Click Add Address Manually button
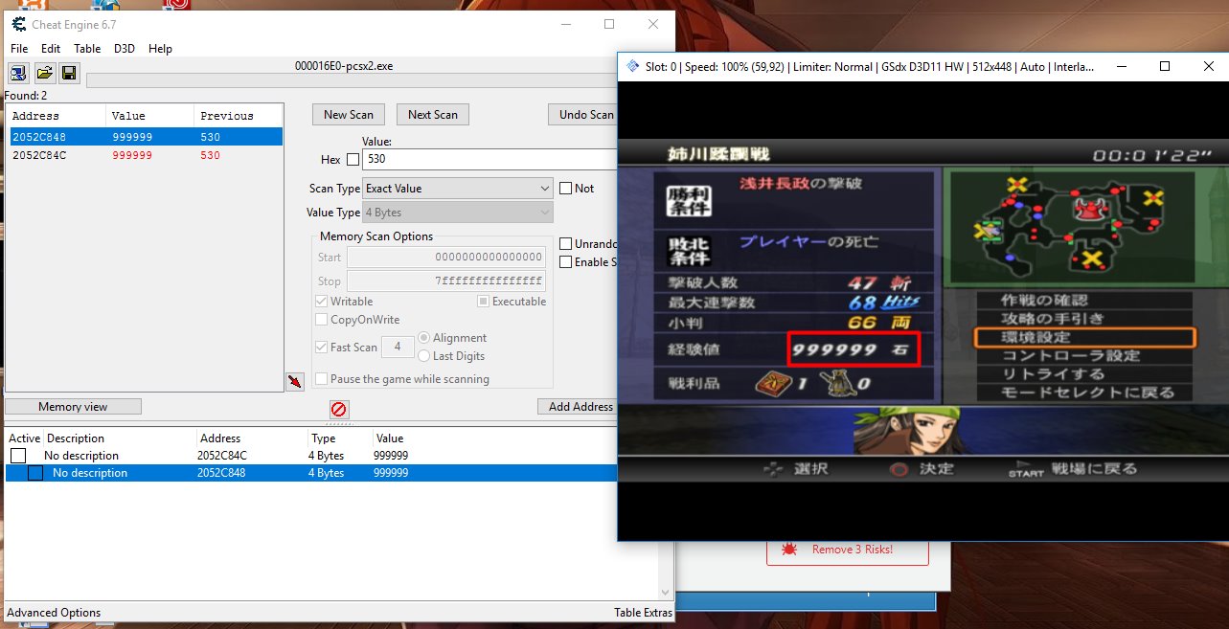This screenshot has width=1229, height=629. pyautogui.click(x=577, y=407)
